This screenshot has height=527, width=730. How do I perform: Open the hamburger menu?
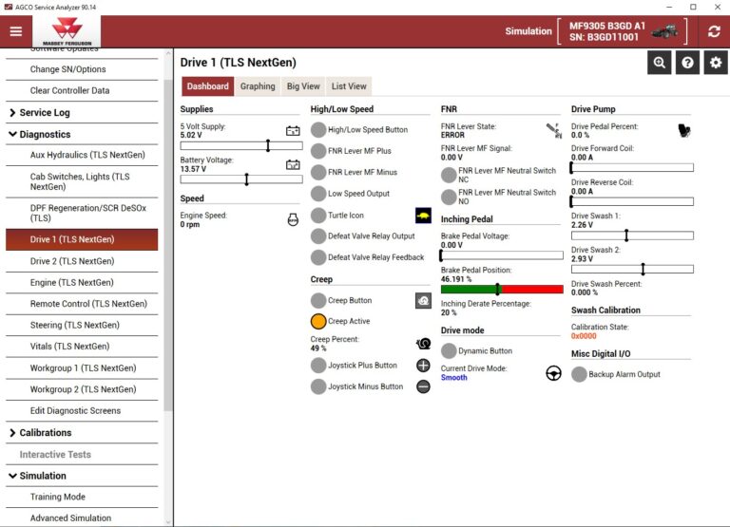pos(16,31)
